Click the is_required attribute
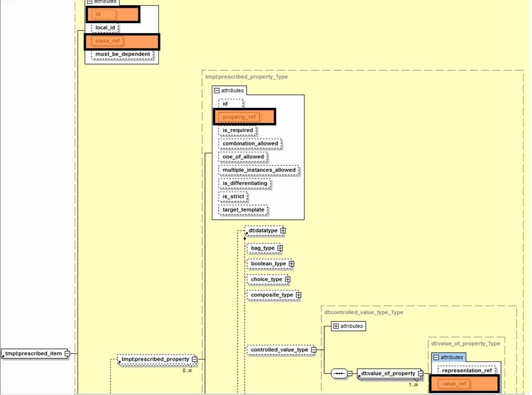The width and height of the screenshot is (532, 395). pos(238,130)
